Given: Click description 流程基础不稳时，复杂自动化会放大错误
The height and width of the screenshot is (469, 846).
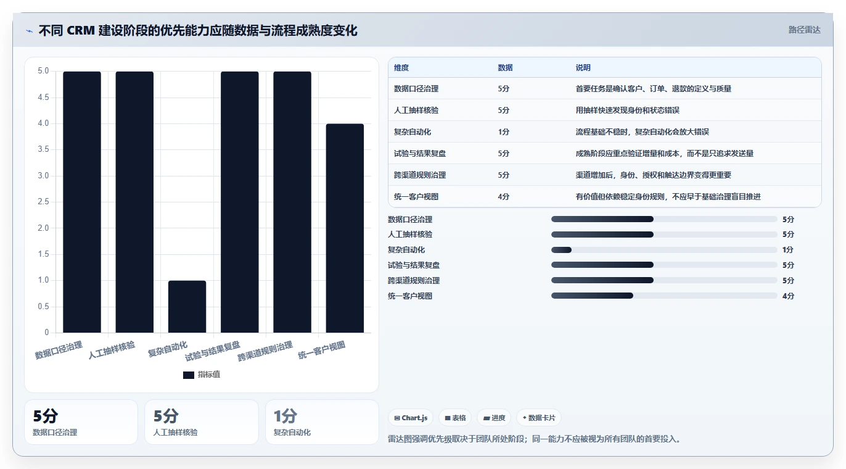Looking at the screenshot, I should 643,132.
